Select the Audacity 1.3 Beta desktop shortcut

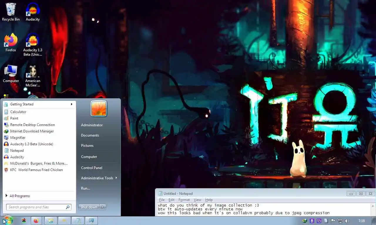click(x=33, y=45)
